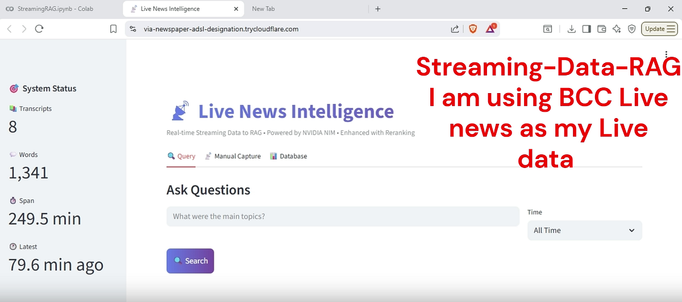Open a new tab with plus button
Viewport: 682px width, 302px height.
[x=378, y=9]
